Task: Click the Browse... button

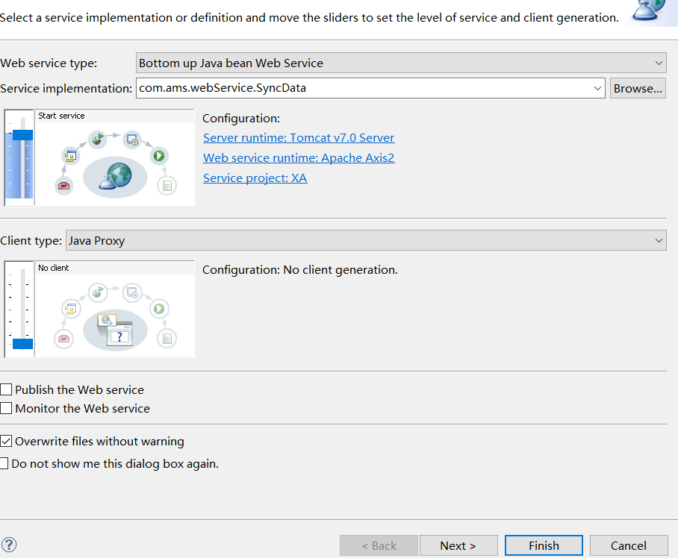Action: click(638, 88)
